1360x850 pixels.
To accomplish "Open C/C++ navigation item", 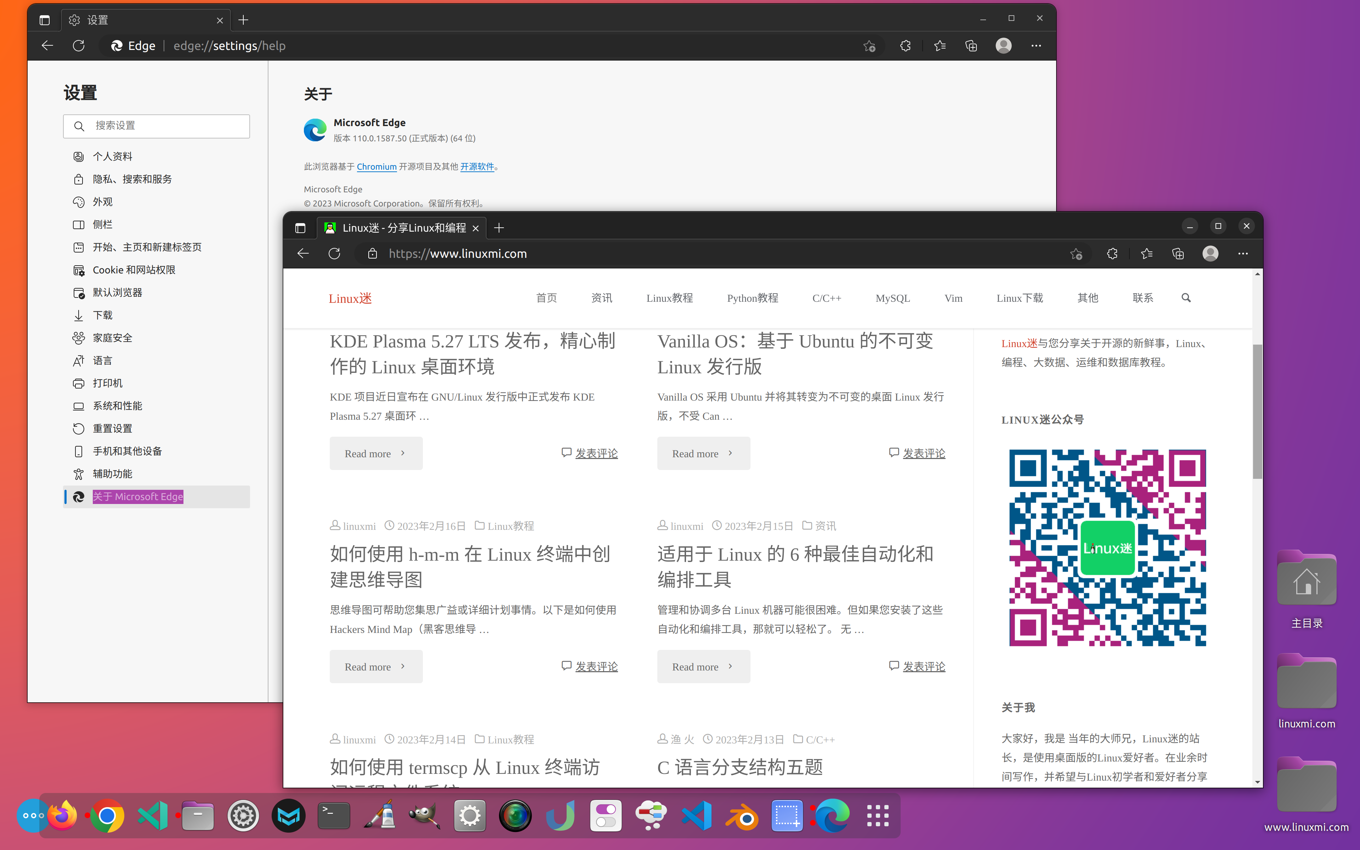I will (x=827, y=298).
